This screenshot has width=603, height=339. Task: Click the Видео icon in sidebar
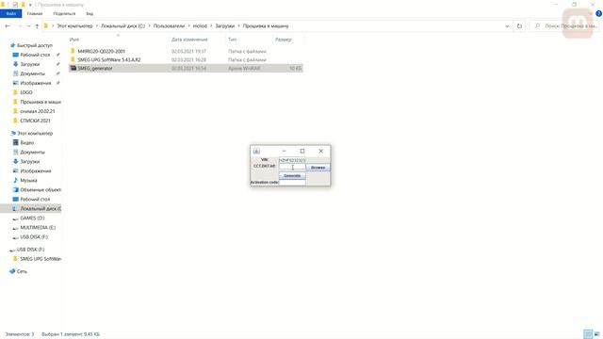[15, 142]
